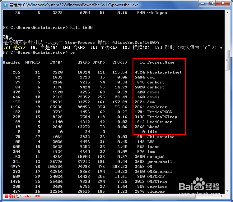Click the lsm process name
233x202 pixels.
coord(151,152)
